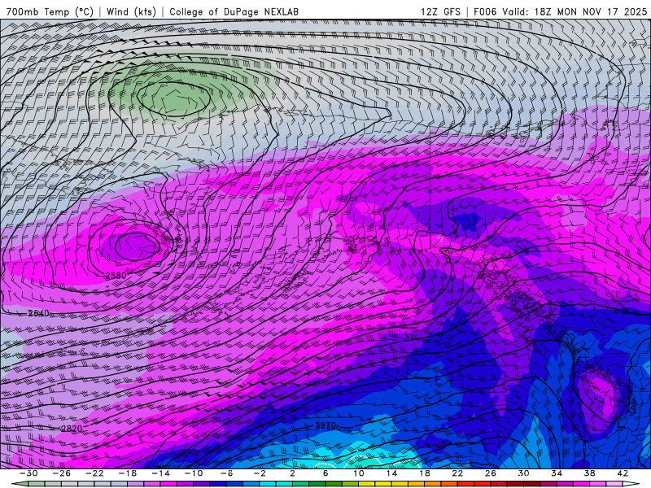Click the "Wind (kts)" header label
651x488 pixels.
131,11
